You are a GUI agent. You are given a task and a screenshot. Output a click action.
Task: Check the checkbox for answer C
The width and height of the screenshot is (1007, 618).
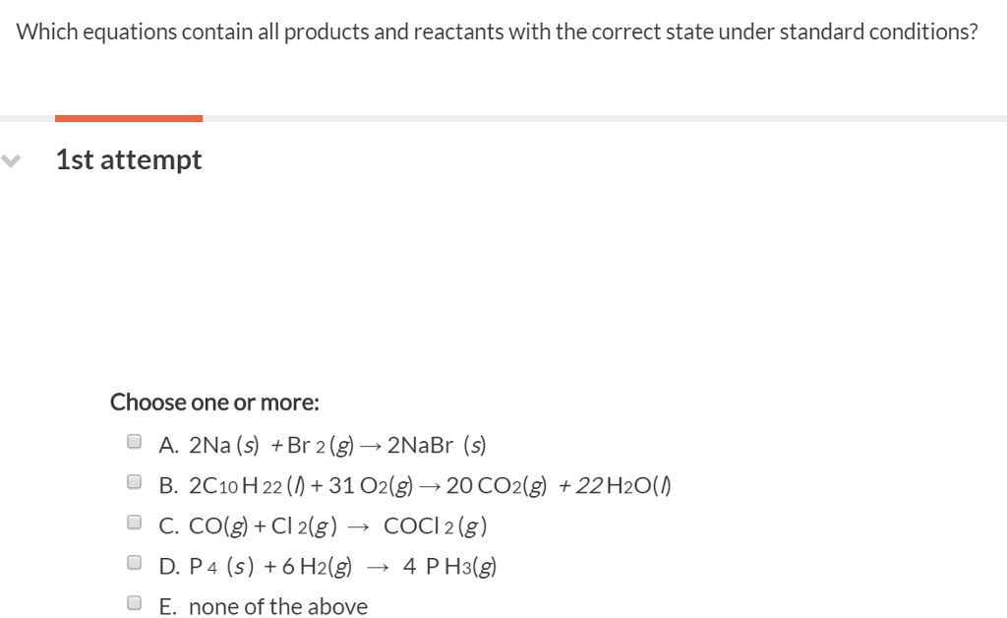pos(134,521)
